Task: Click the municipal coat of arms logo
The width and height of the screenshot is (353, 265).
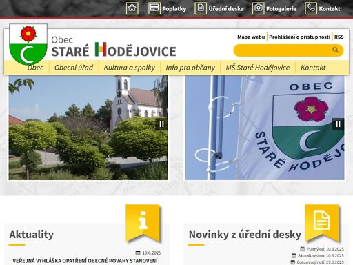Action: [28, 44]
